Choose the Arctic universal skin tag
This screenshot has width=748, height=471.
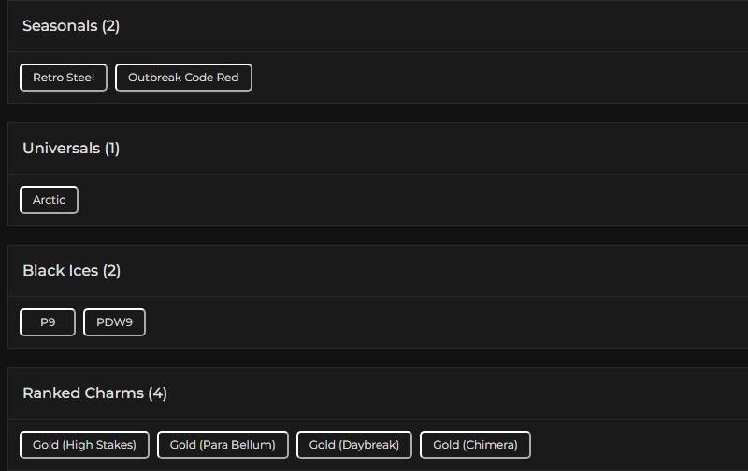tap(49, 200)
